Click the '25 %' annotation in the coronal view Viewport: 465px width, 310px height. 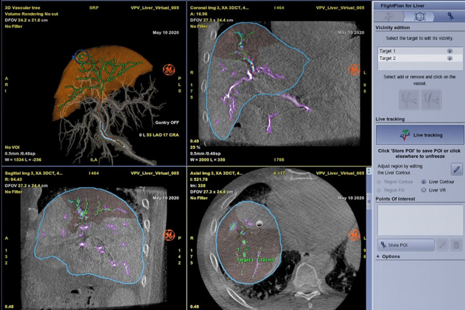[x=195, y=147]
